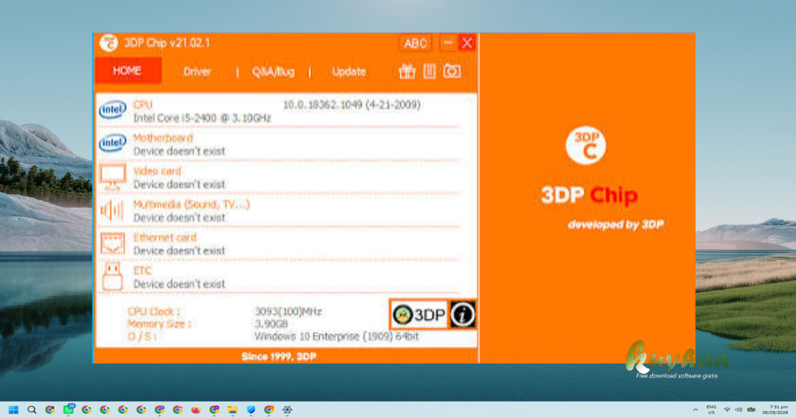
Task: Click the document list icon beside the gift
Action: 429,71
